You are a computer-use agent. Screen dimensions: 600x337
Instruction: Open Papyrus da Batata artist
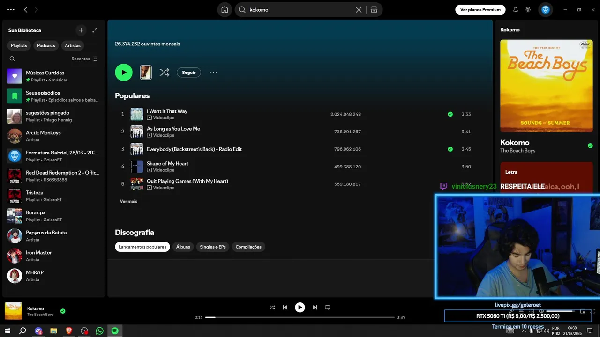pyautogui.click(x=53, y=236)
